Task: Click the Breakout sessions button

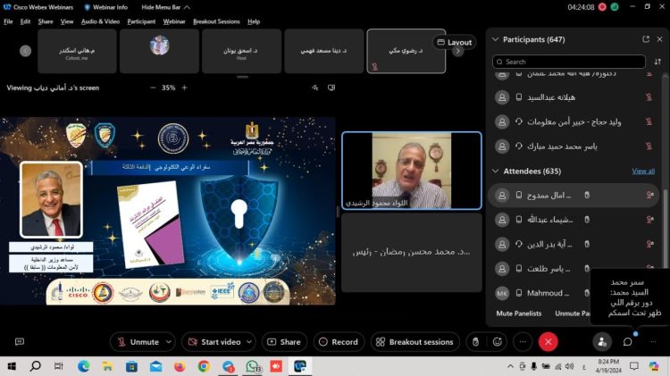Action: pos(415,342)
